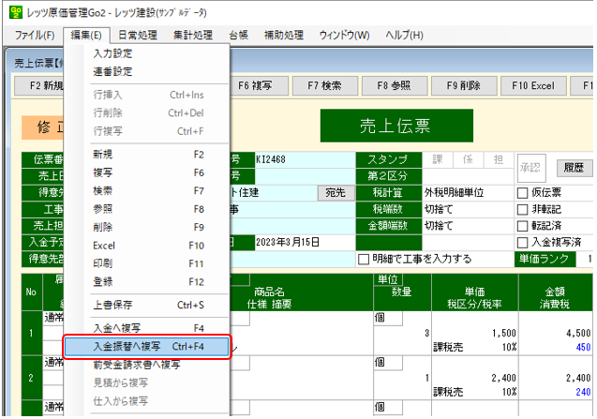Select 参照 F8 menu entry

[x=148, y=209]
